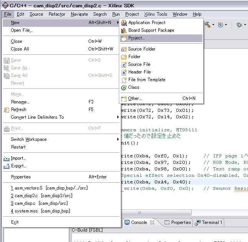248x242 pixels.
Task: Open the Xilinx Tools menu
Action: 156,14
